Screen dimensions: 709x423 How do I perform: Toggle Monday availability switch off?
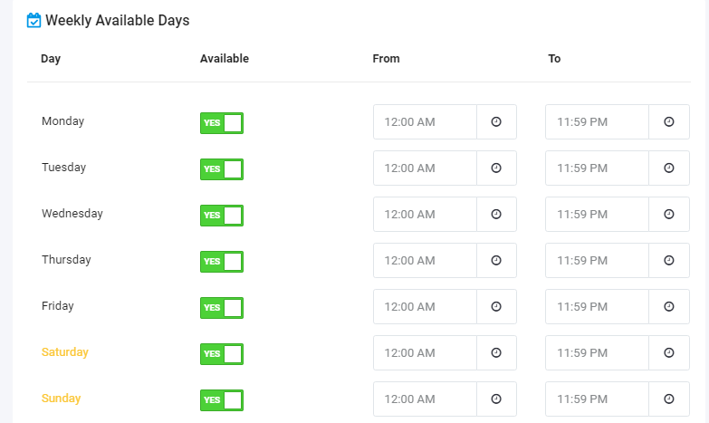point(222,123)
